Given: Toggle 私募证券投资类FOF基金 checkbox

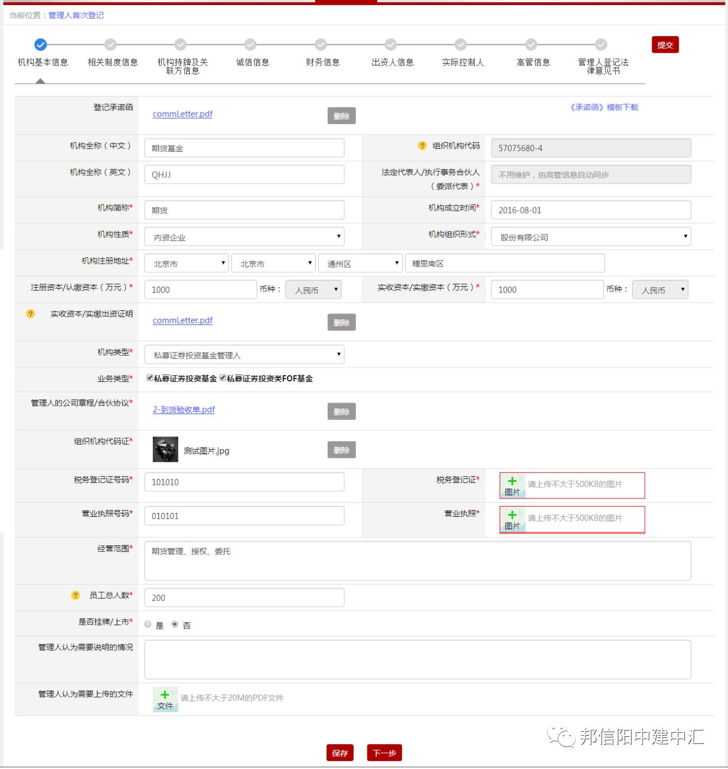Looking at the screenshot, I should [223, 378].
